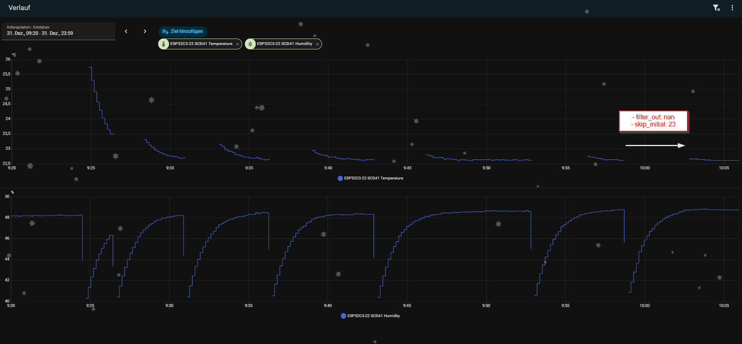Toggle Humidity series via its legend label
The width and height of the screenshot is (742, 344).
373,316
